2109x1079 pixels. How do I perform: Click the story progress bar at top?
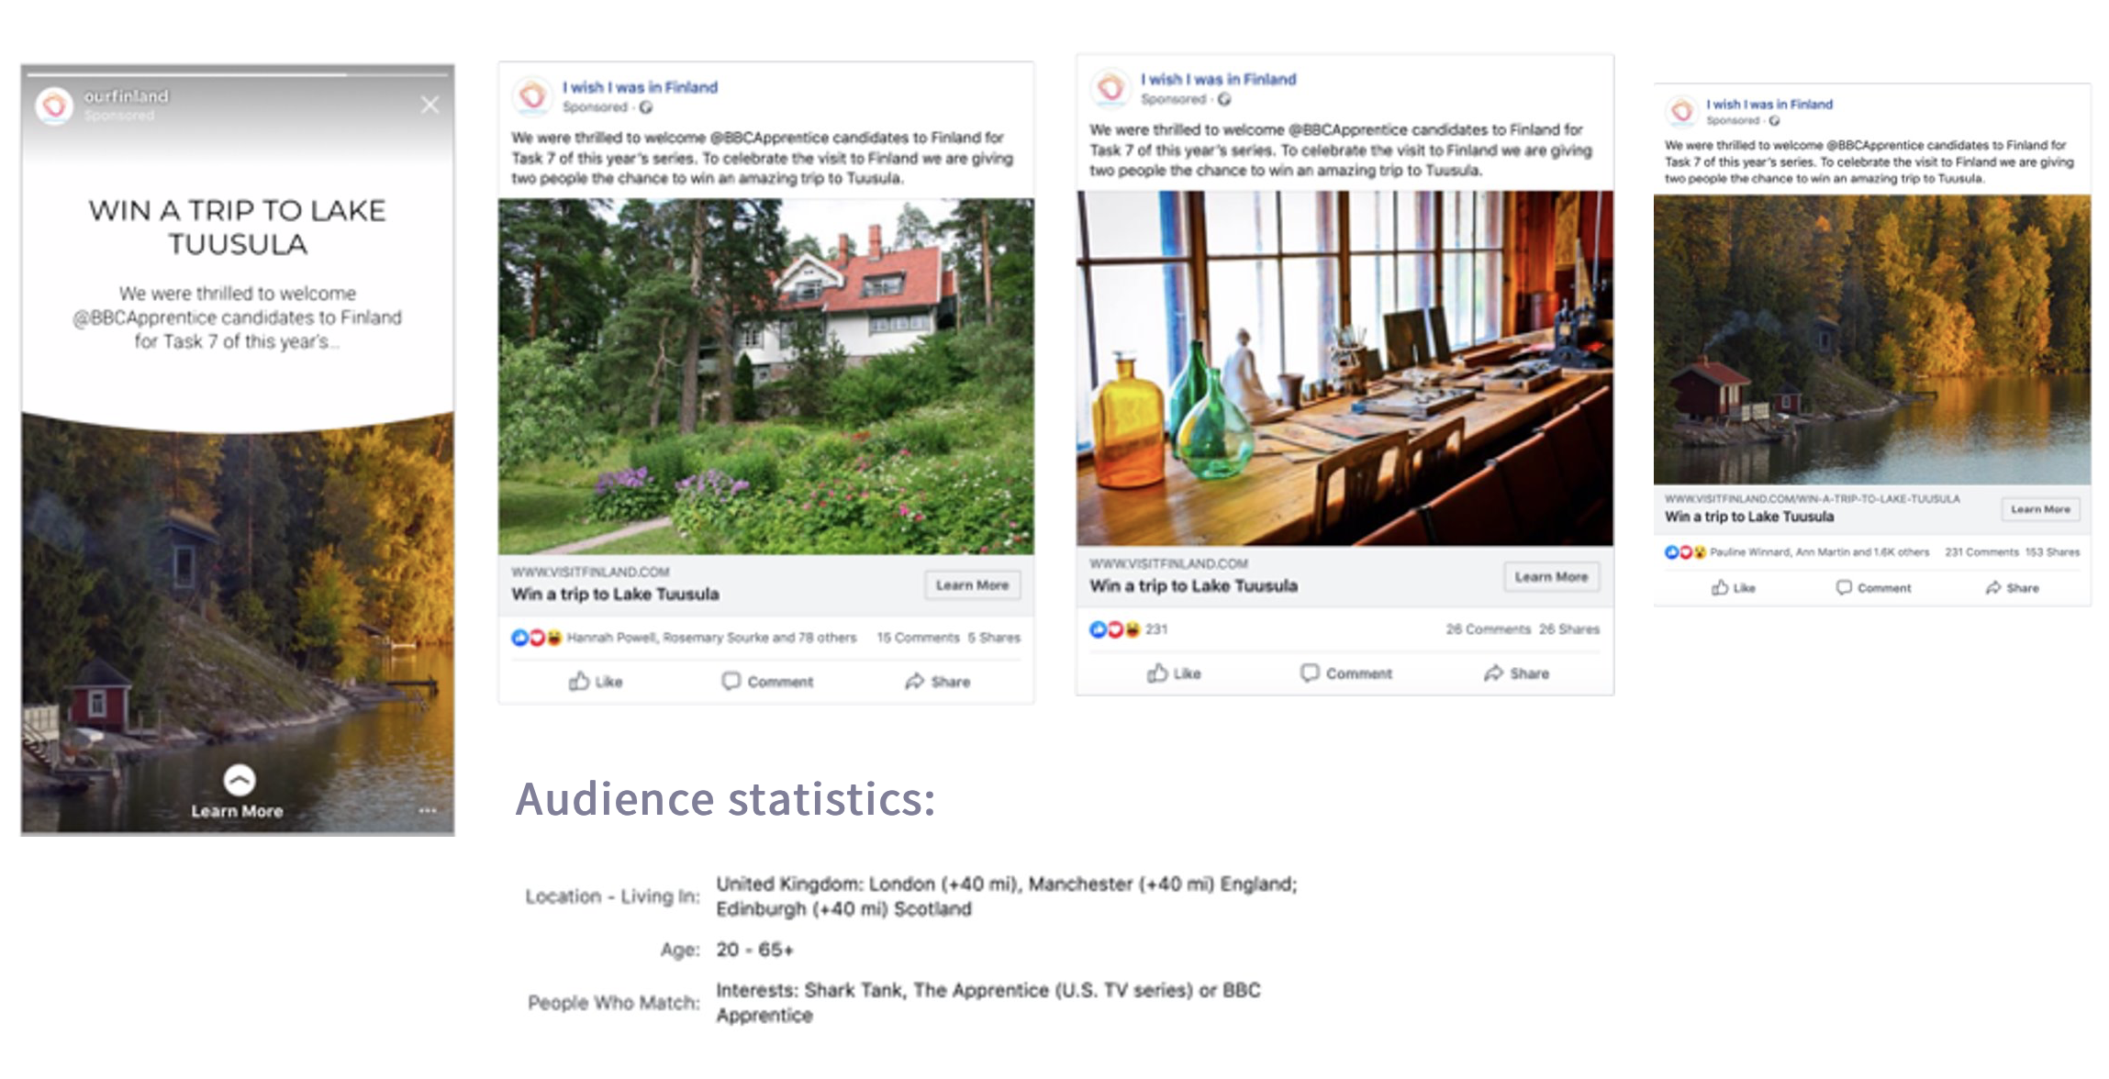238,72
